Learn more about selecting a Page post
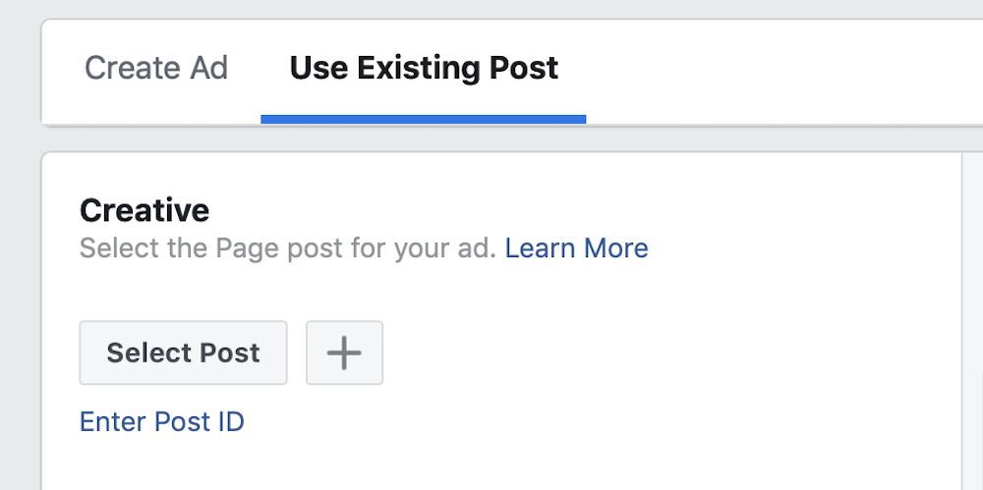The image size is (983, 490). coord(576,247)
